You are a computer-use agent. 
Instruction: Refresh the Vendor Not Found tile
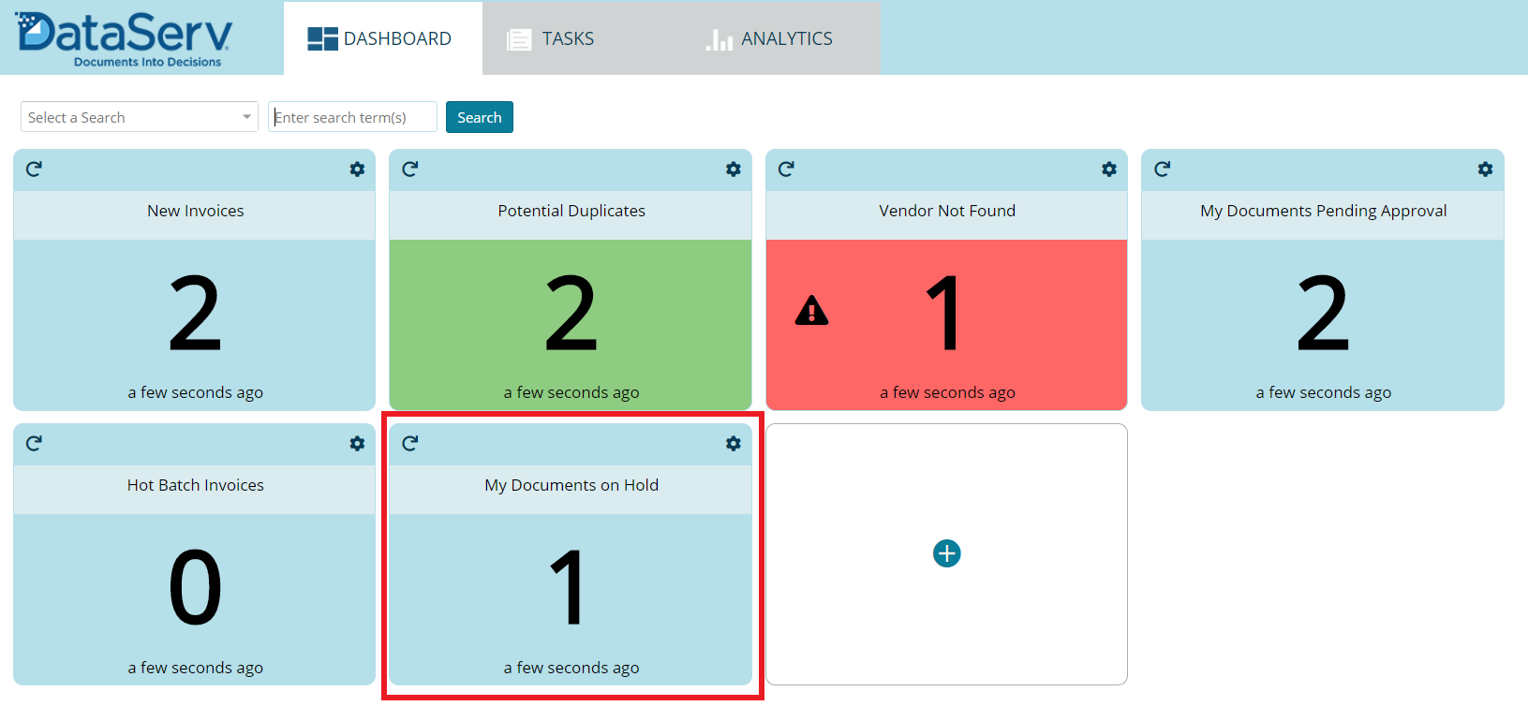click(x=786, y=169)
